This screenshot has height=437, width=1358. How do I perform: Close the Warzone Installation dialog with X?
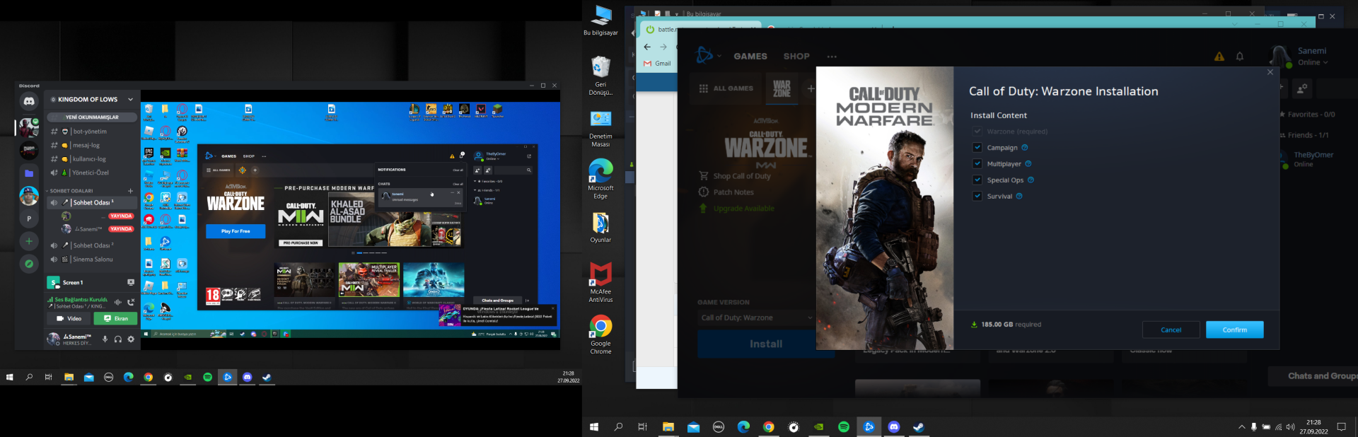coord(1270,72)
